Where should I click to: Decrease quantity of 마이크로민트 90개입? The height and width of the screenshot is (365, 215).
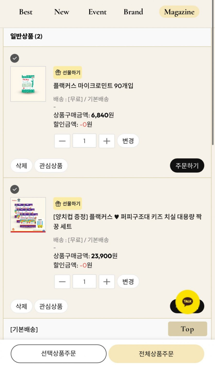62,141
